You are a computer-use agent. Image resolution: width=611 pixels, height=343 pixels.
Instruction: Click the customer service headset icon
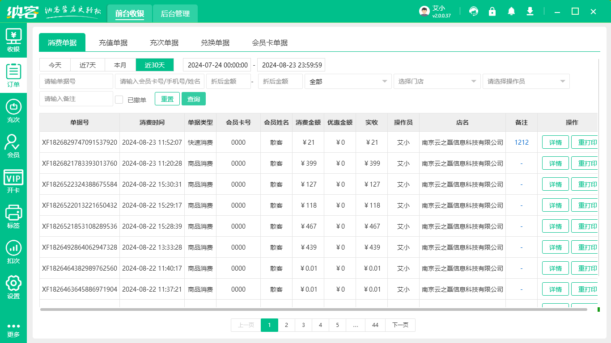(474, 12)
